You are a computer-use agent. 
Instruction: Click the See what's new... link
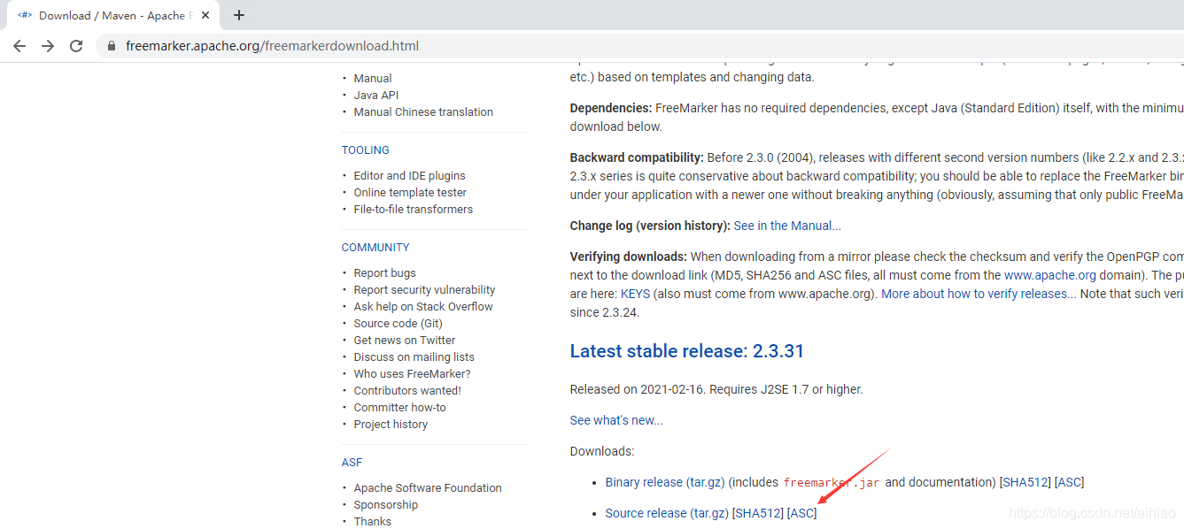tap(616, 420)
